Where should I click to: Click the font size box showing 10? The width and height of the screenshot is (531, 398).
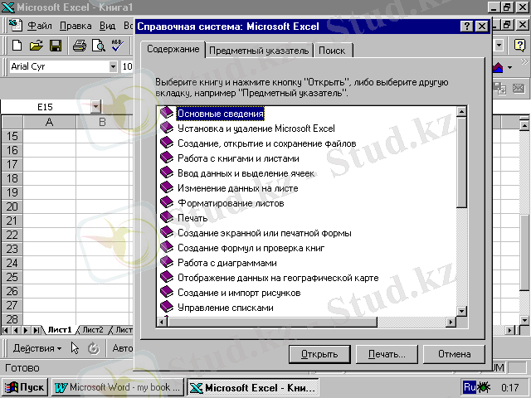127,66
